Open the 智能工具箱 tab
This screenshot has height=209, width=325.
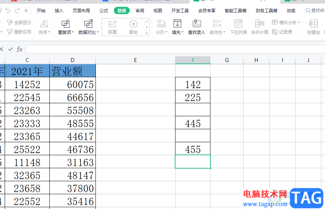click(x=235, y=10)
